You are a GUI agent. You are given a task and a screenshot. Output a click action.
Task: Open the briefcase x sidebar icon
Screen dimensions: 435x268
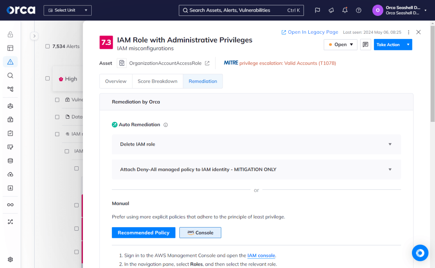[x=10, y=120]
